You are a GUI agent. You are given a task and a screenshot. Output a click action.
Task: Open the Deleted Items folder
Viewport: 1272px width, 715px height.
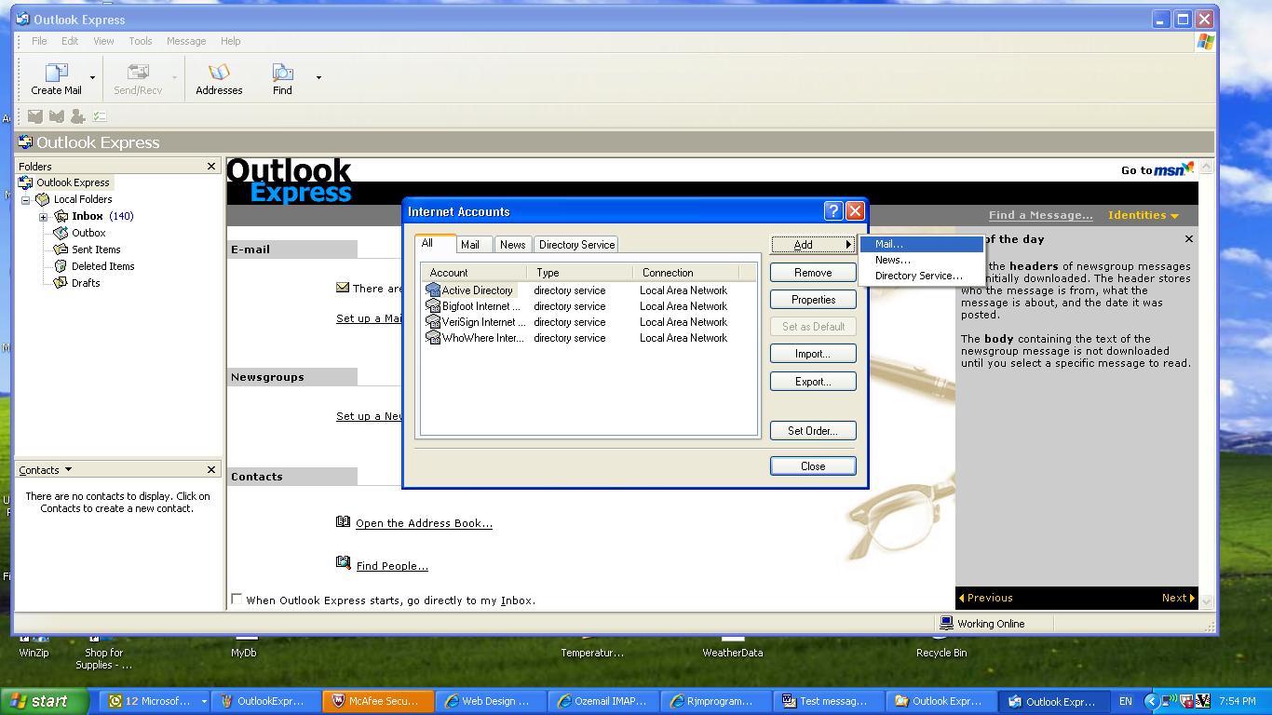102,266
